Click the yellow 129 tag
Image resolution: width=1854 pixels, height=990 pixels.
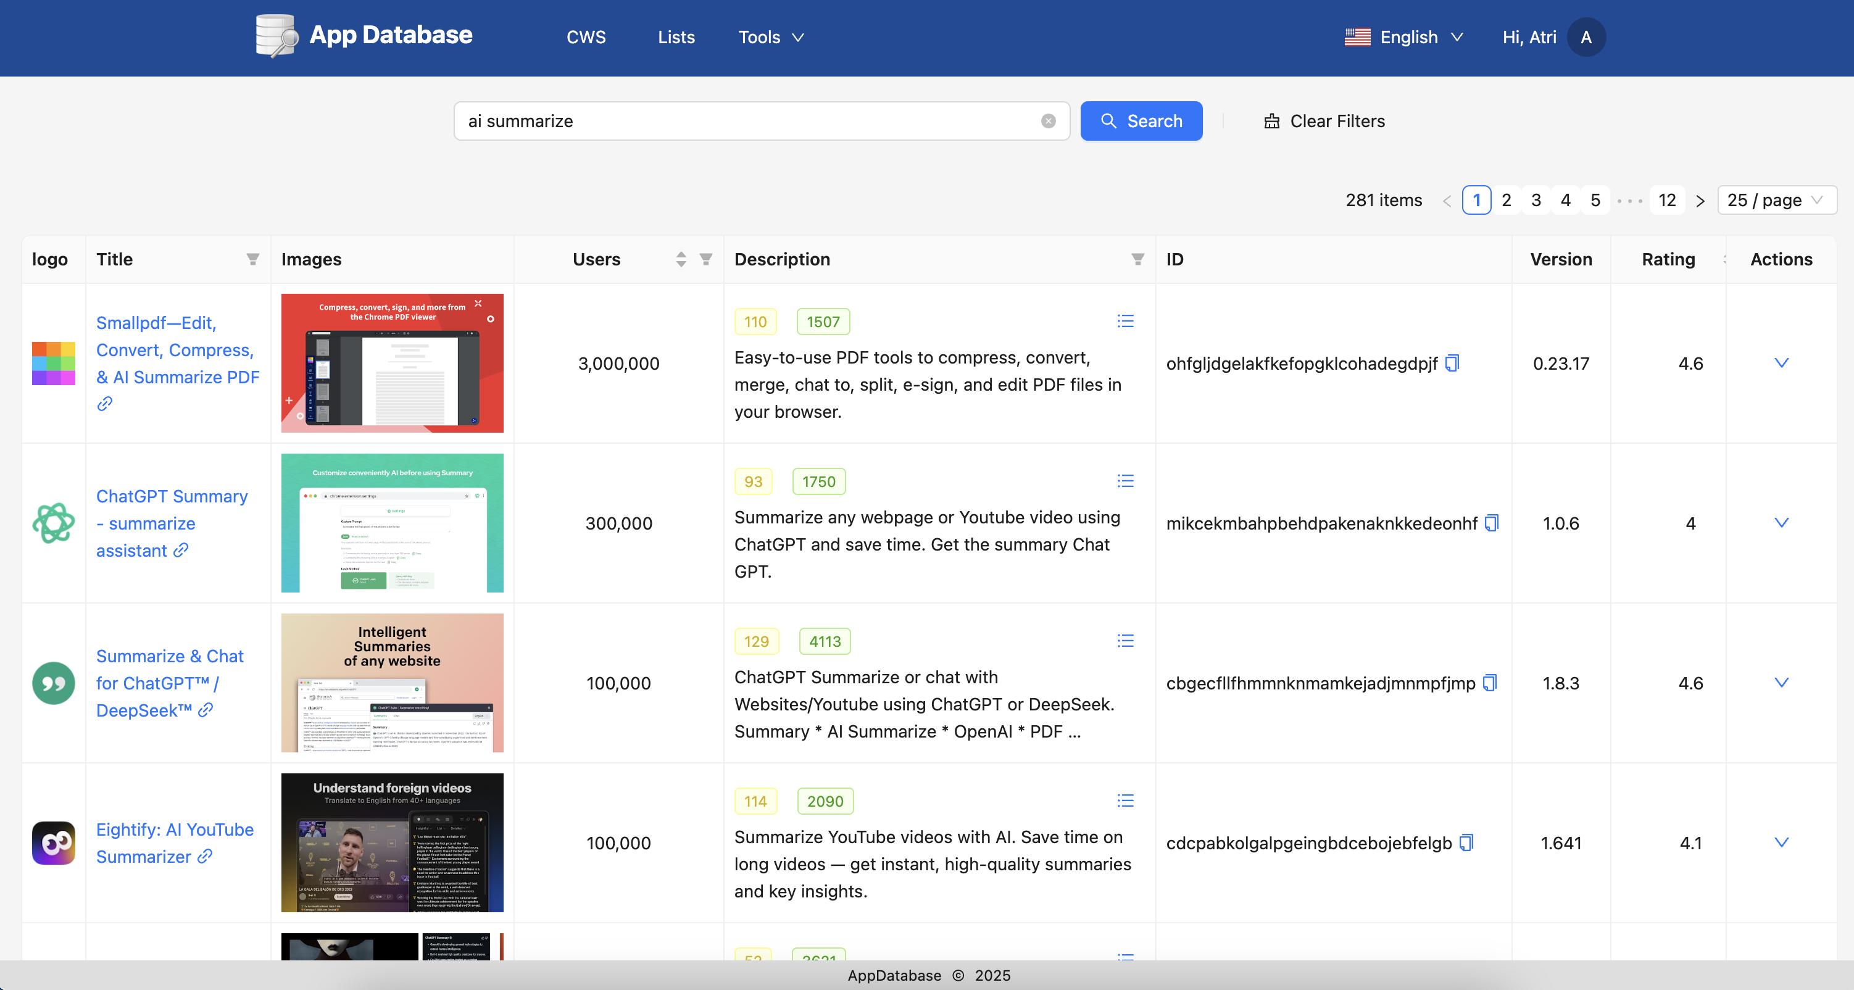[757, 641]
